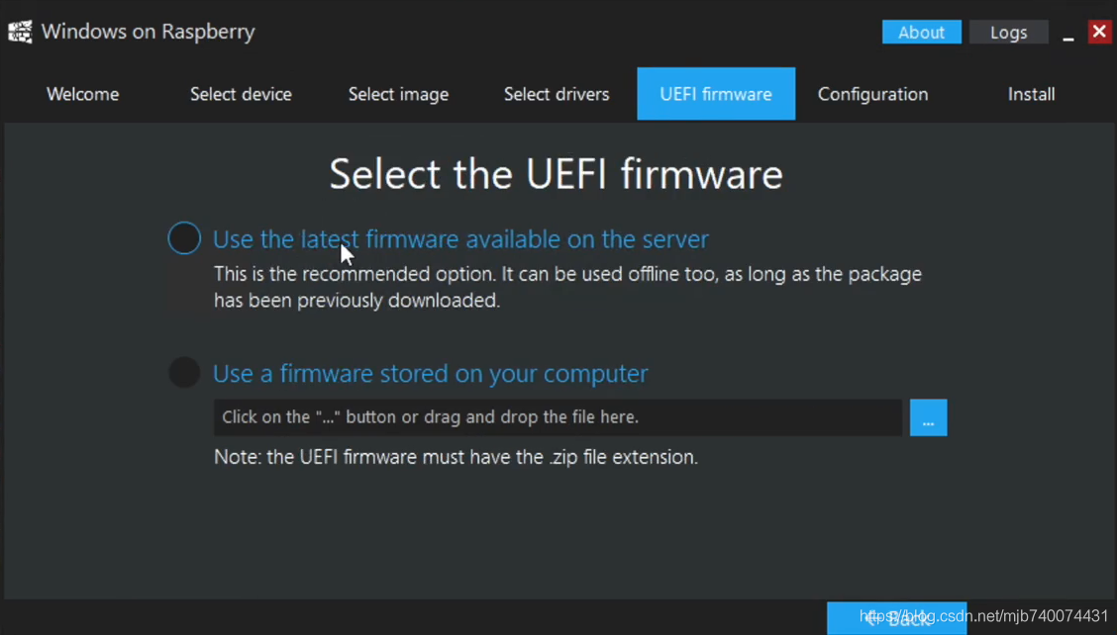Image resolution: width=1117 pixels, height=635 pixels.
Task: Jump to the Configuration tab
Action: 872,94
